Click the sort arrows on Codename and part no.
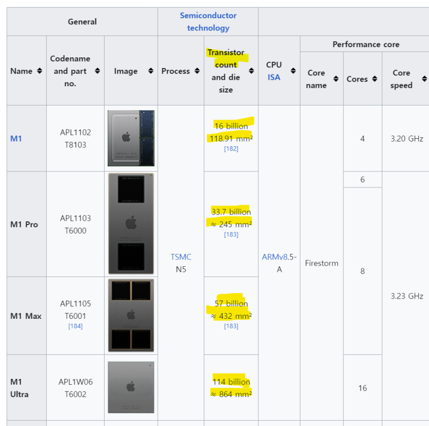This screenshot has height=426, width=429. (97, 71)
